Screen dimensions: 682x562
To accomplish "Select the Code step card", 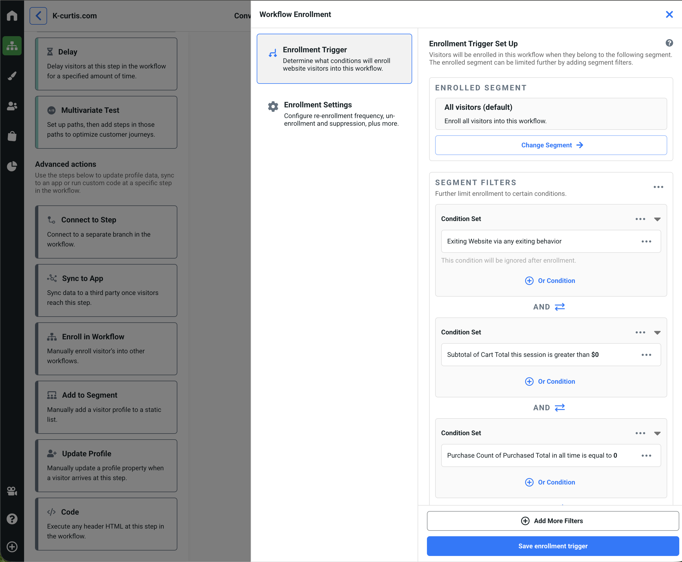I will (x=106, y=524).
